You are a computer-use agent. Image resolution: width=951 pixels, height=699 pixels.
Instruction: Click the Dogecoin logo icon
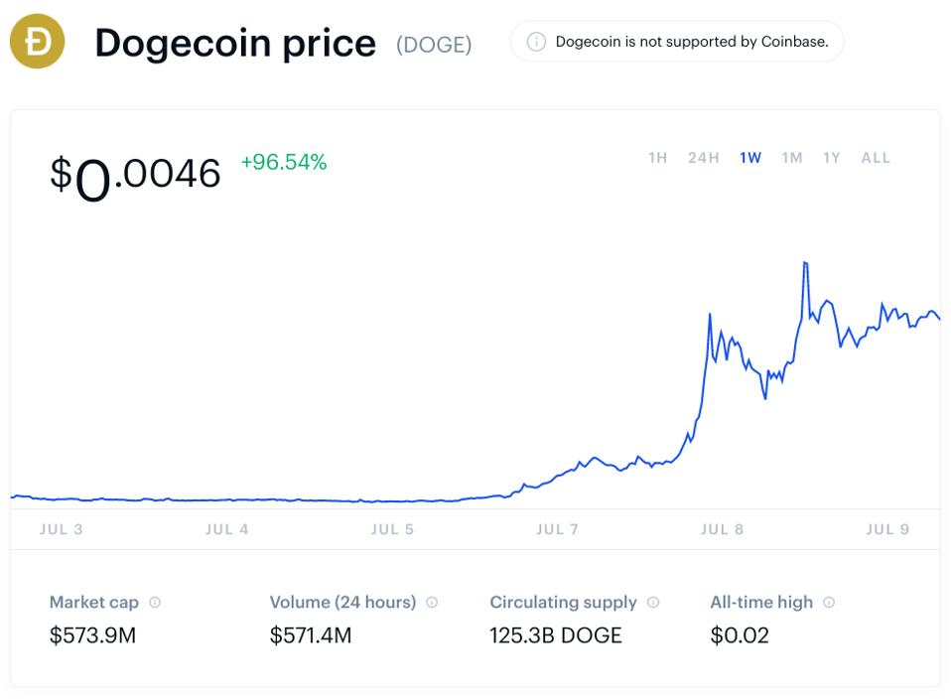click(x=37, y=42)
